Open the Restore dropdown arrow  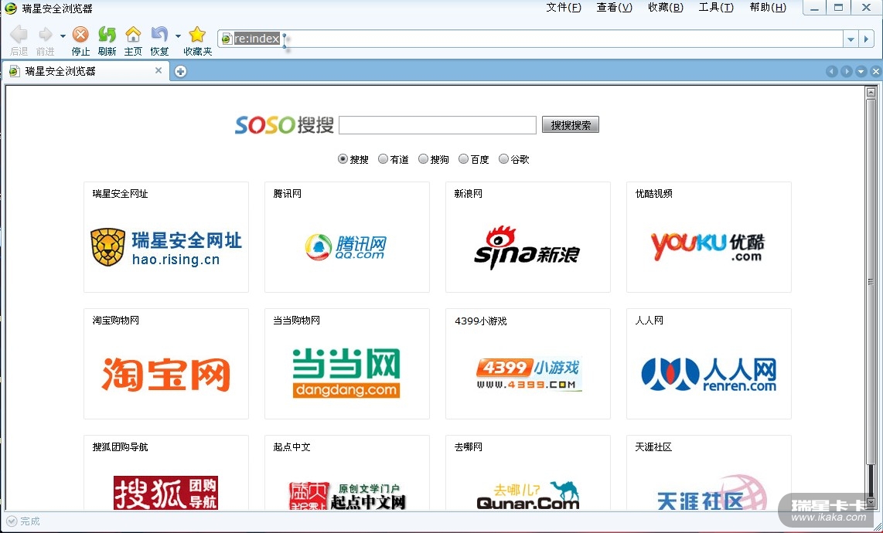[x=178, y=36]
